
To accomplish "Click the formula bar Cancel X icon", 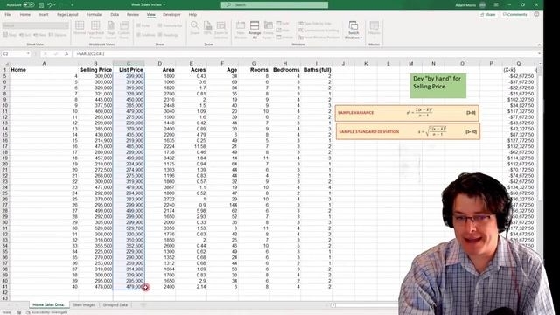I will (x=45, y=54).
